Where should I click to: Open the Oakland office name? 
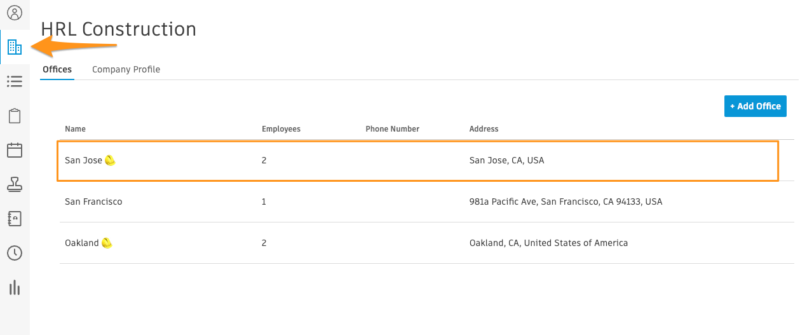click(x=82, y=243)
